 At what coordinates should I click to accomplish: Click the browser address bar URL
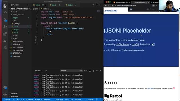click(126, 6)
